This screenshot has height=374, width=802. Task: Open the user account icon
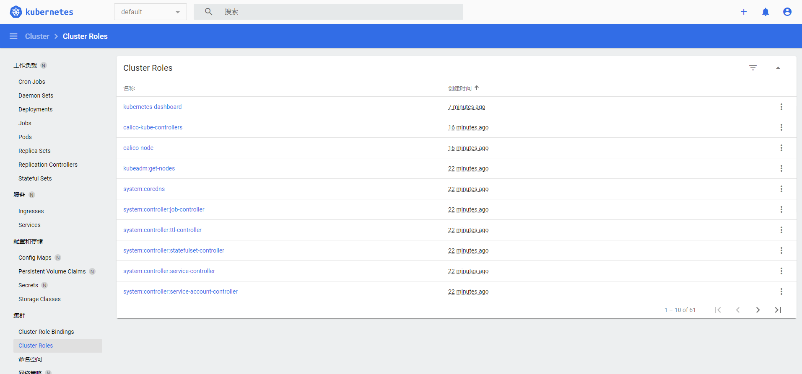tap(787, 12)
